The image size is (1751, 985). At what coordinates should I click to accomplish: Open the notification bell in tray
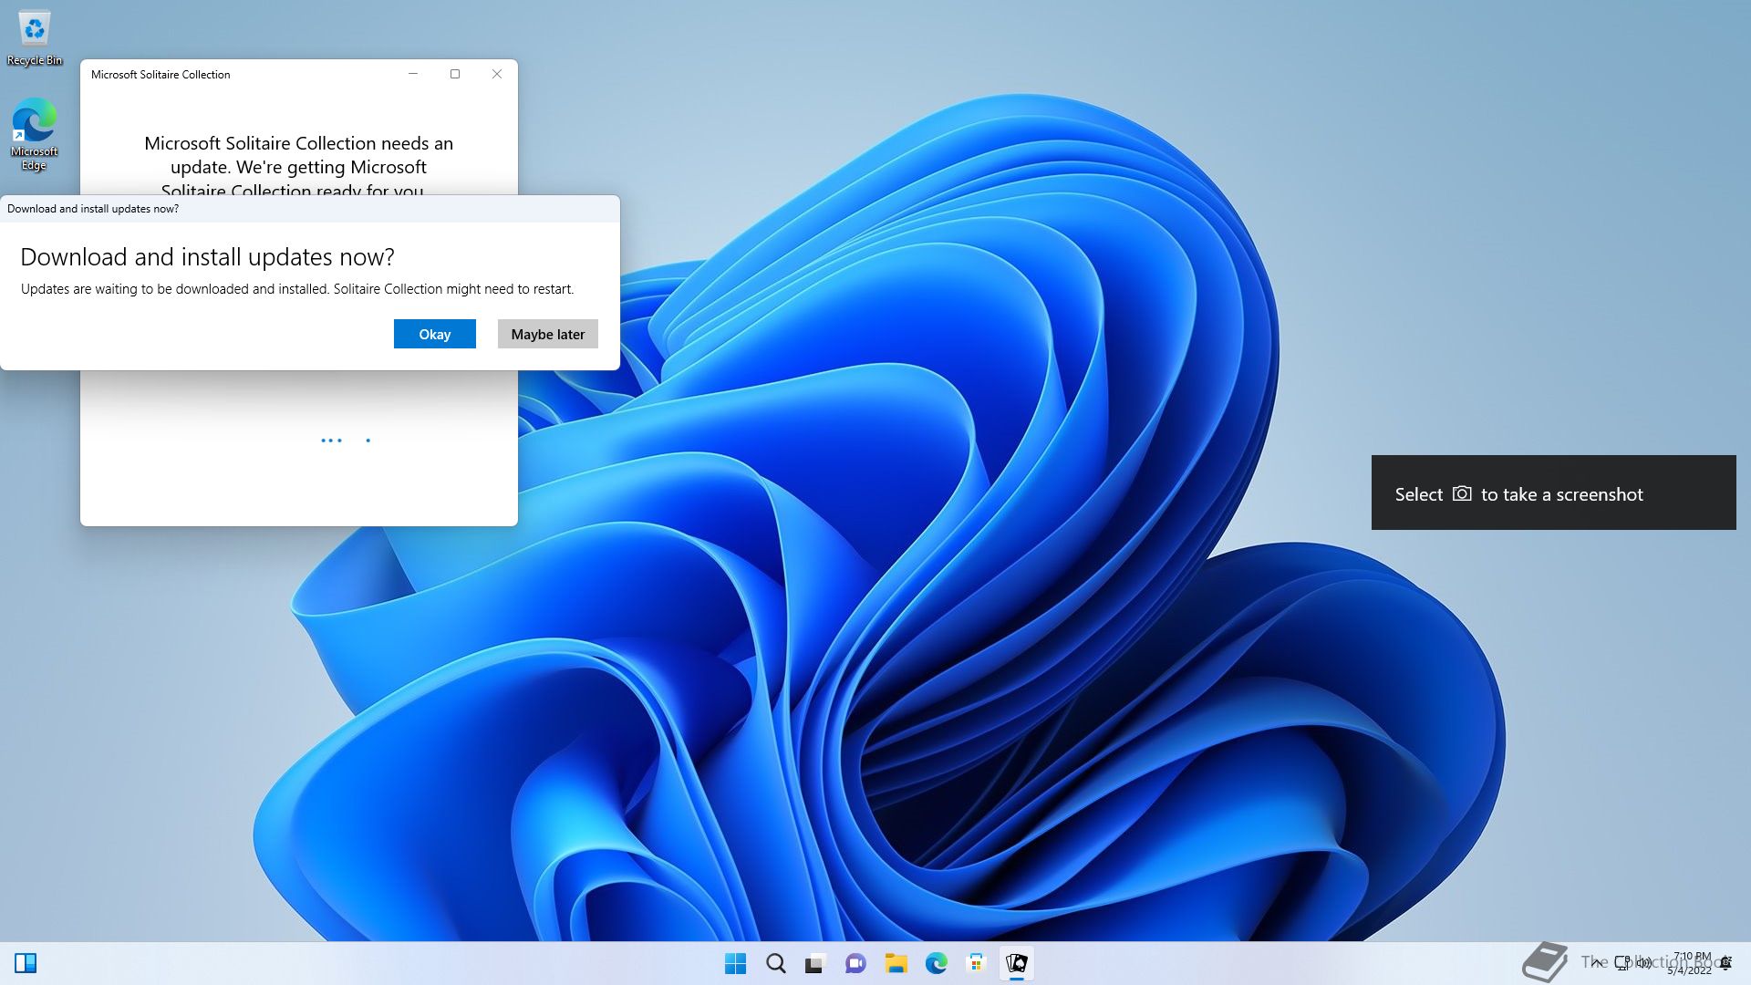pos(1725,963)
